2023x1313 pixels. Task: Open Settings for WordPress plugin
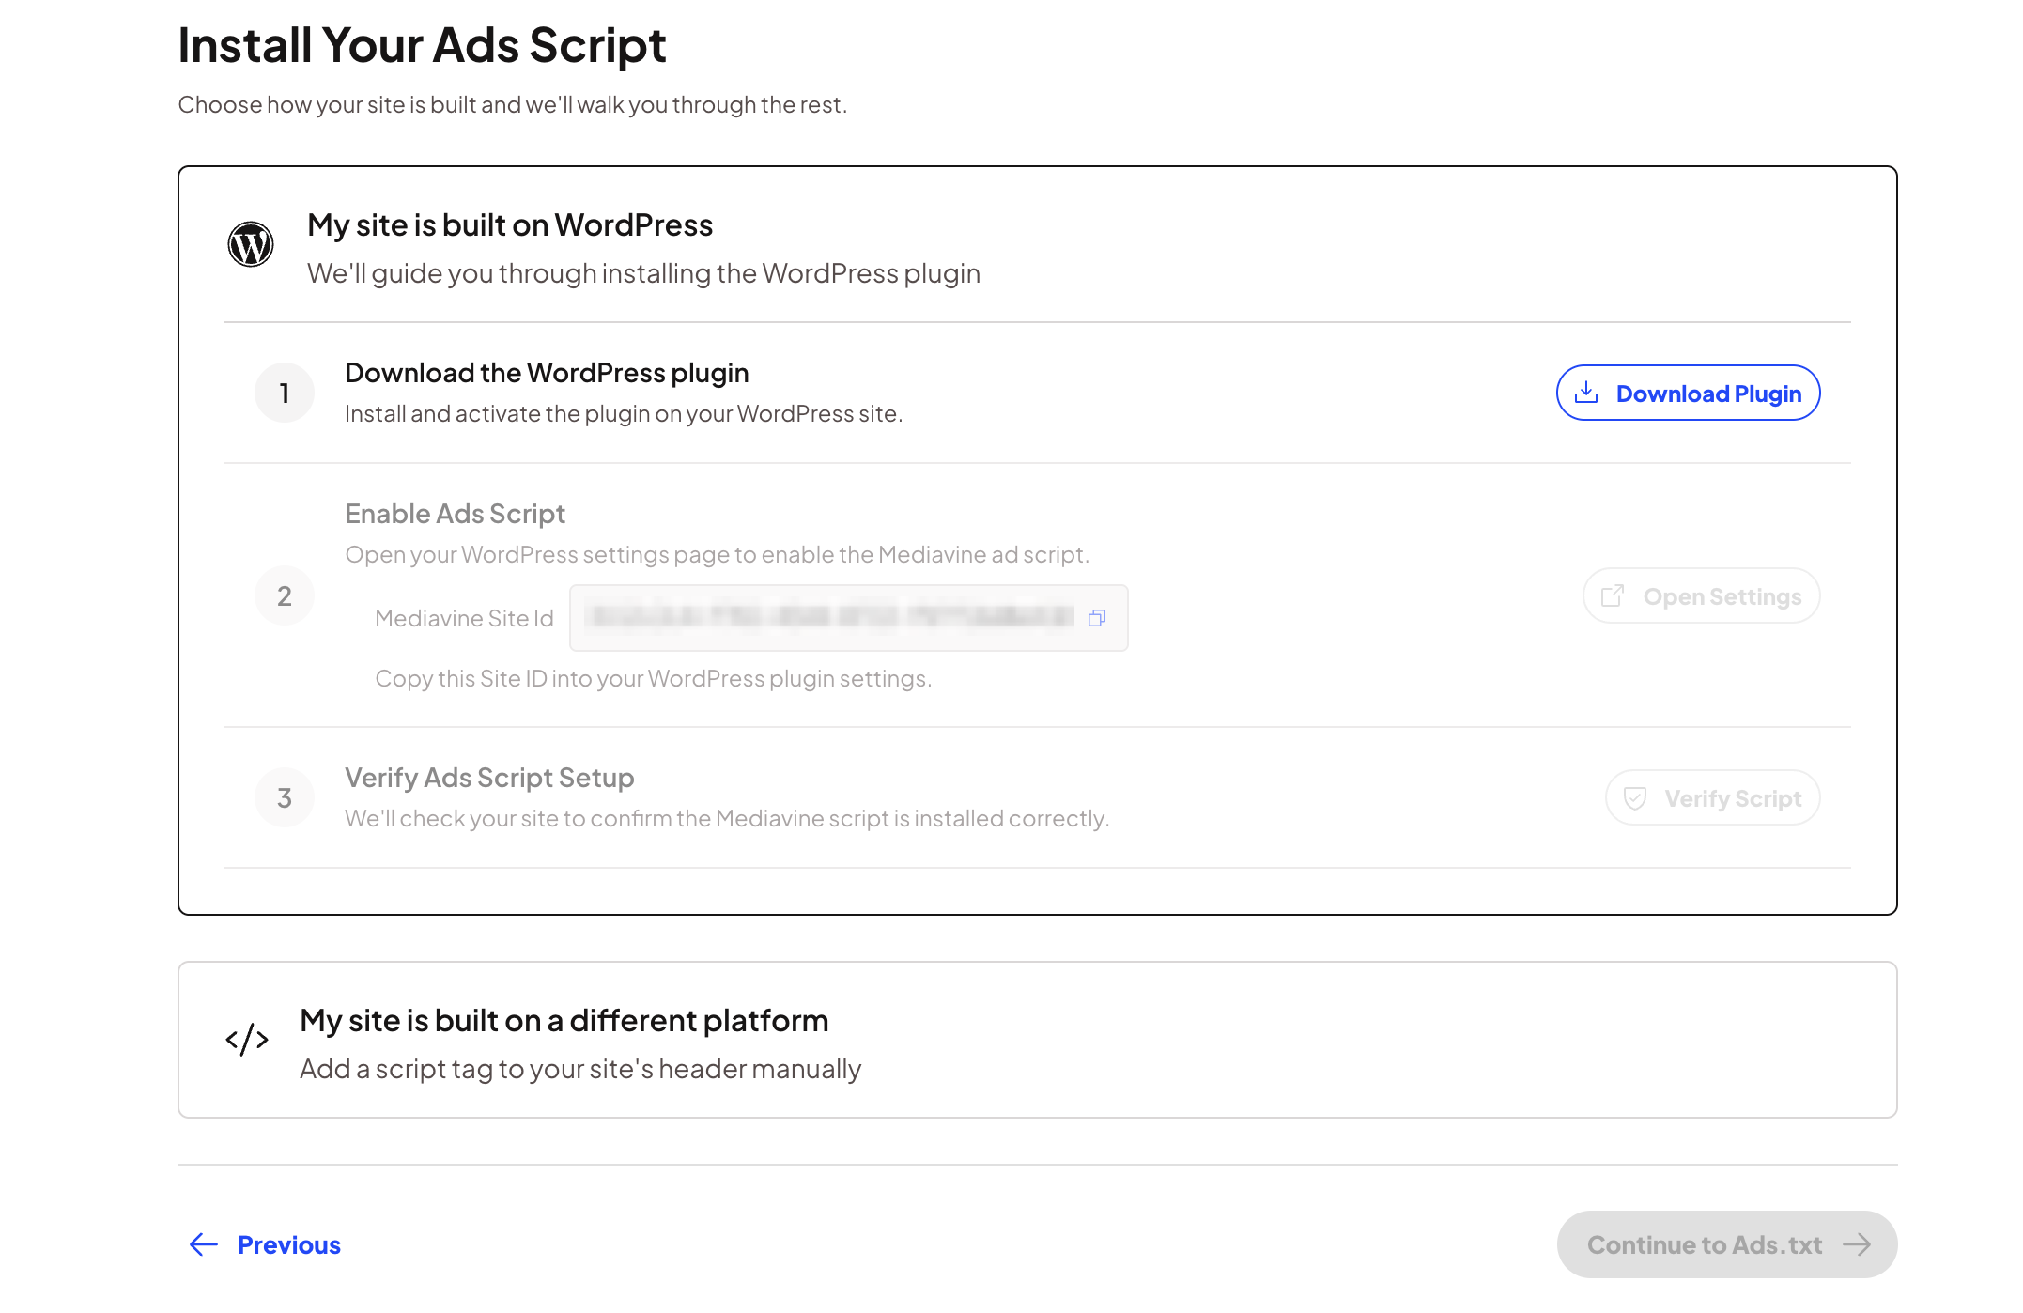pos(1701,595)
